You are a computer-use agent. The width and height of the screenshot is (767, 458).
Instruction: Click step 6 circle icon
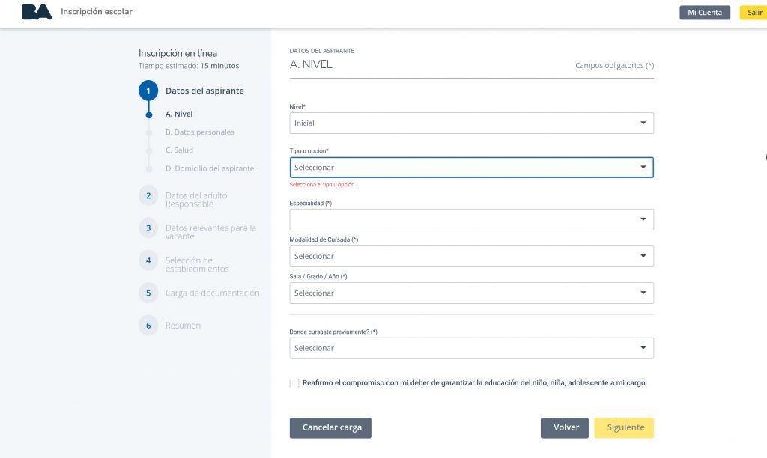[148, 326]
